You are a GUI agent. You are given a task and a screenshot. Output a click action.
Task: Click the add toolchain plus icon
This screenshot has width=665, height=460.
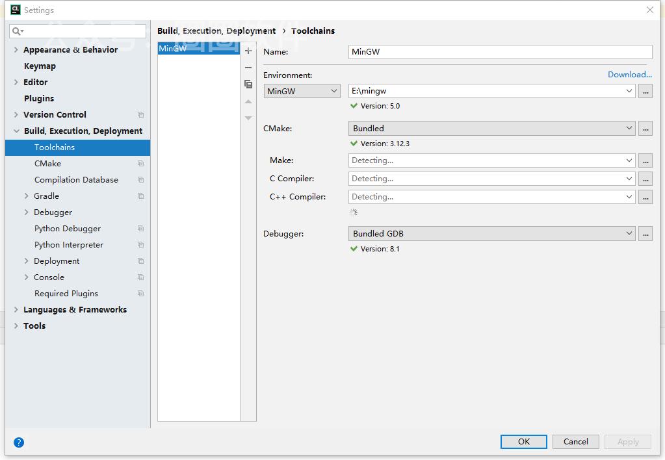248,51
